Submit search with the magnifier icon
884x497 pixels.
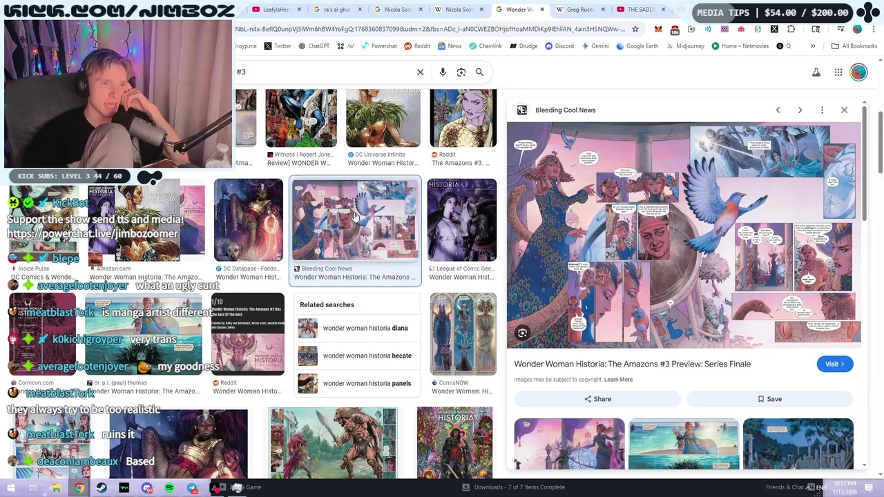(479, 72)
